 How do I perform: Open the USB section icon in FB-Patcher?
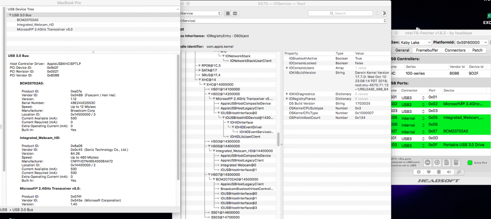[459, 172]
